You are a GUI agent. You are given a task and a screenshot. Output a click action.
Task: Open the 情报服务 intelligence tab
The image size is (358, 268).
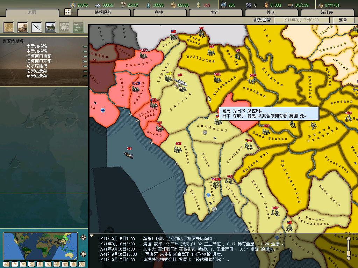coord(103,13)
